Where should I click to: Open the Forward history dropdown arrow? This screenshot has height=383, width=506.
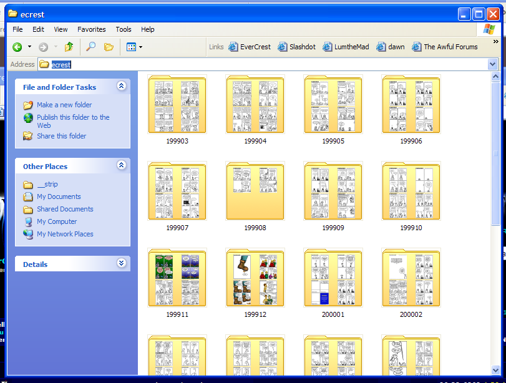(56, 47)
